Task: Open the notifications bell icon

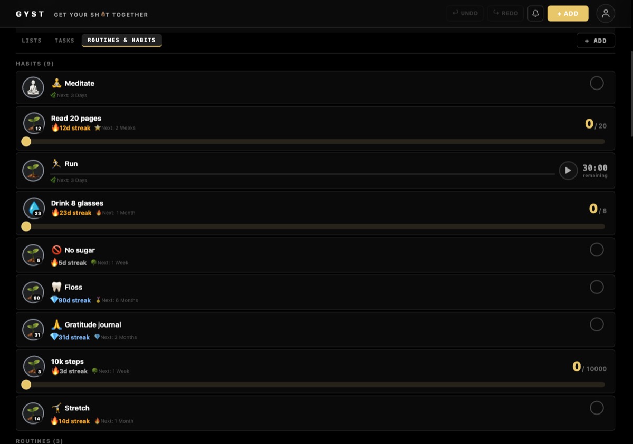Action: (x=535, y=13)
